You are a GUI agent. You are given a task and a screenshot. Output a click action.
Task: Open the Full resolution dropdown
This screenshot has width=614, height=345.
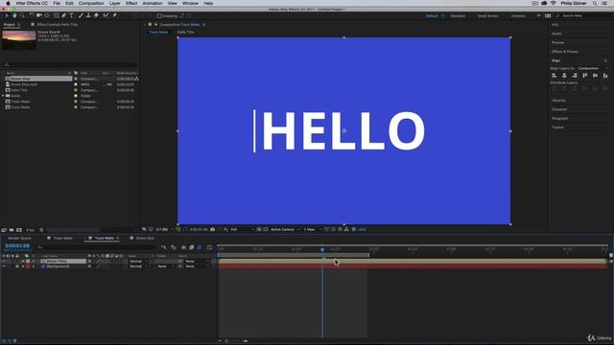242,230
